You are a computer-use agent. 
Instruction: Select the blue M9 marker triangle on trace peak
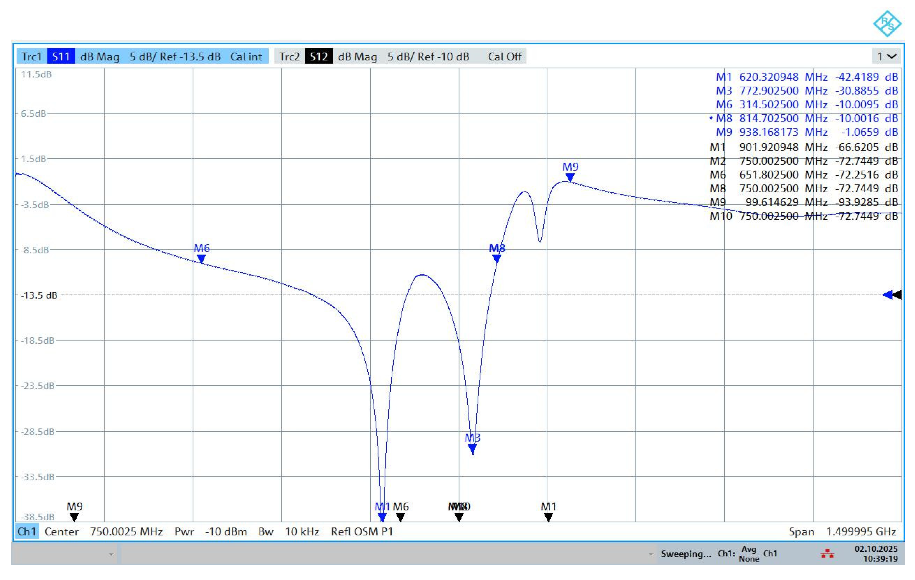click(570, 177)
